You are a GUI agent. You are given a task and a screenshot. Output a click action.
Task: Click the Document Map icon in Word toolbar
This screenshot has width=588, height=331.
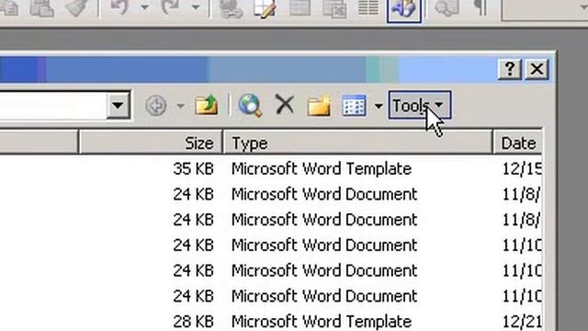447,8
